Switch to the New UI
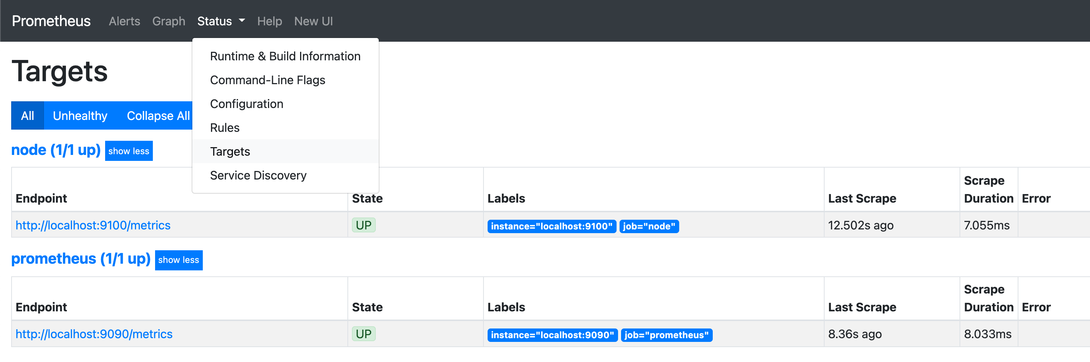 point(314,21)
